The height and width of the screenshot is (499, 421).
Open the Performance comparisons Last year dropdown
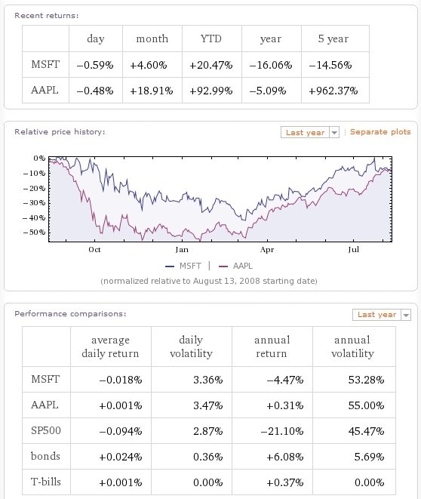pyautogui.click(x=382, y=315)
